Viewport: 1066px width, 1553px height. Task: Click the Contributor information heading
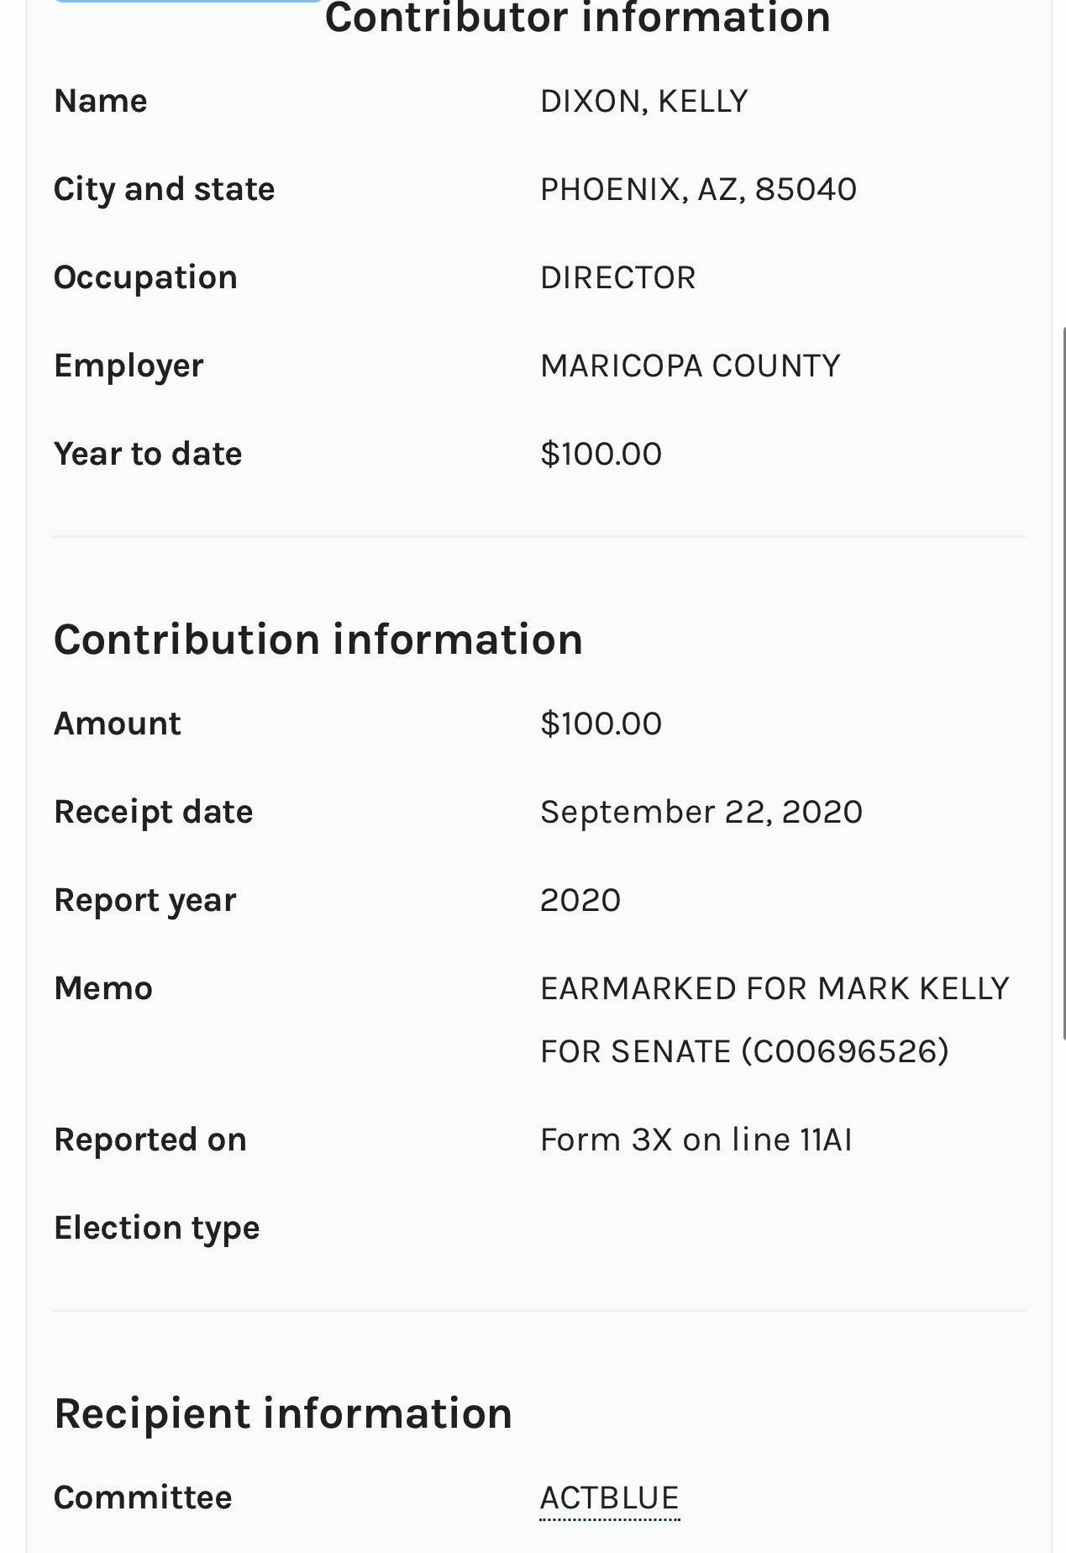pyautogui.click(x=577, y=18)
